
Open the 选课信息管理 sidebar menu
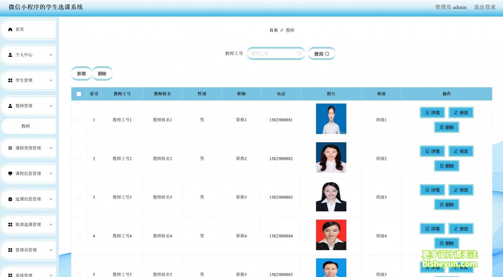[x=28, y=199]
